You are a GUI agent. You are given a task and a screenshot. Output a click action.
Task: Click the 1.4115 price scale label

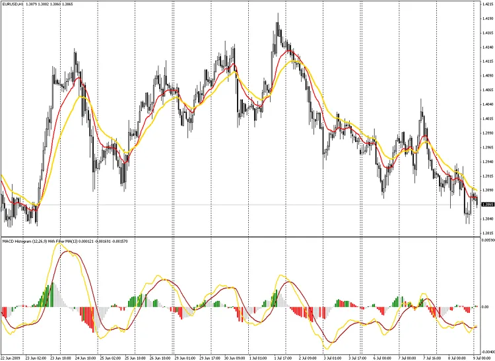tap(487, 61)
